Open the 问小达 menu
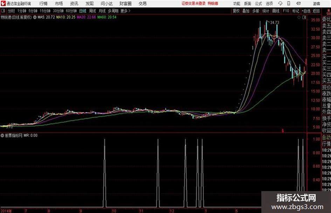 point(106,3)
